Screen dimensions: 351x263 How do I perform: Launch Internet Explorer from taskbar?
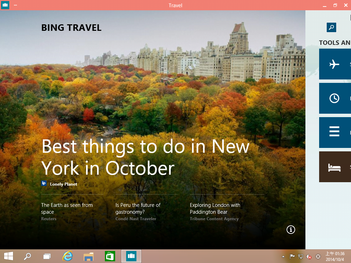point(68,256)
